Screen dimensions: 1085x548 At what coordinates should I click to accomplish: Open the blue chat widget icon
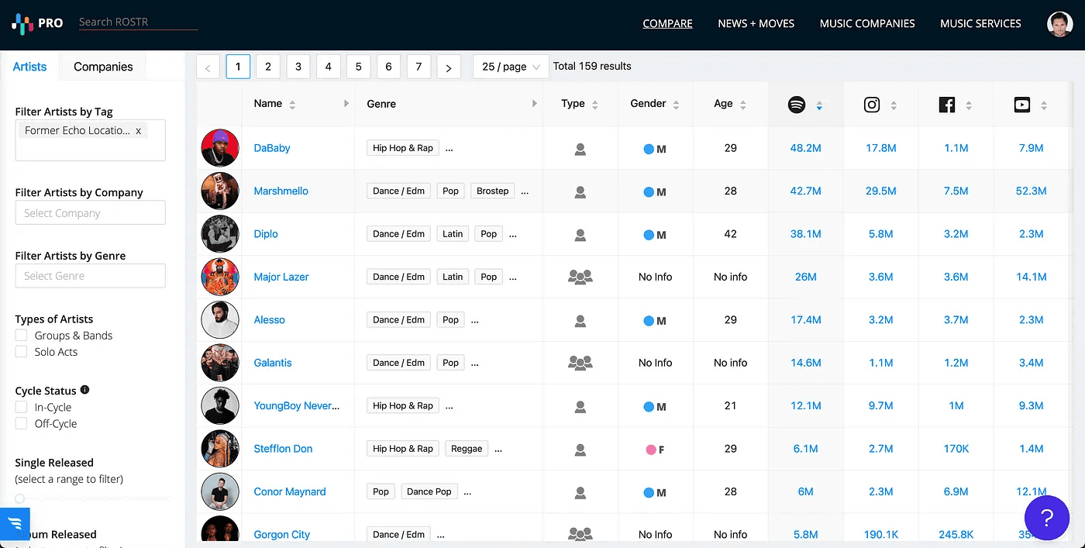pos(15,524)
